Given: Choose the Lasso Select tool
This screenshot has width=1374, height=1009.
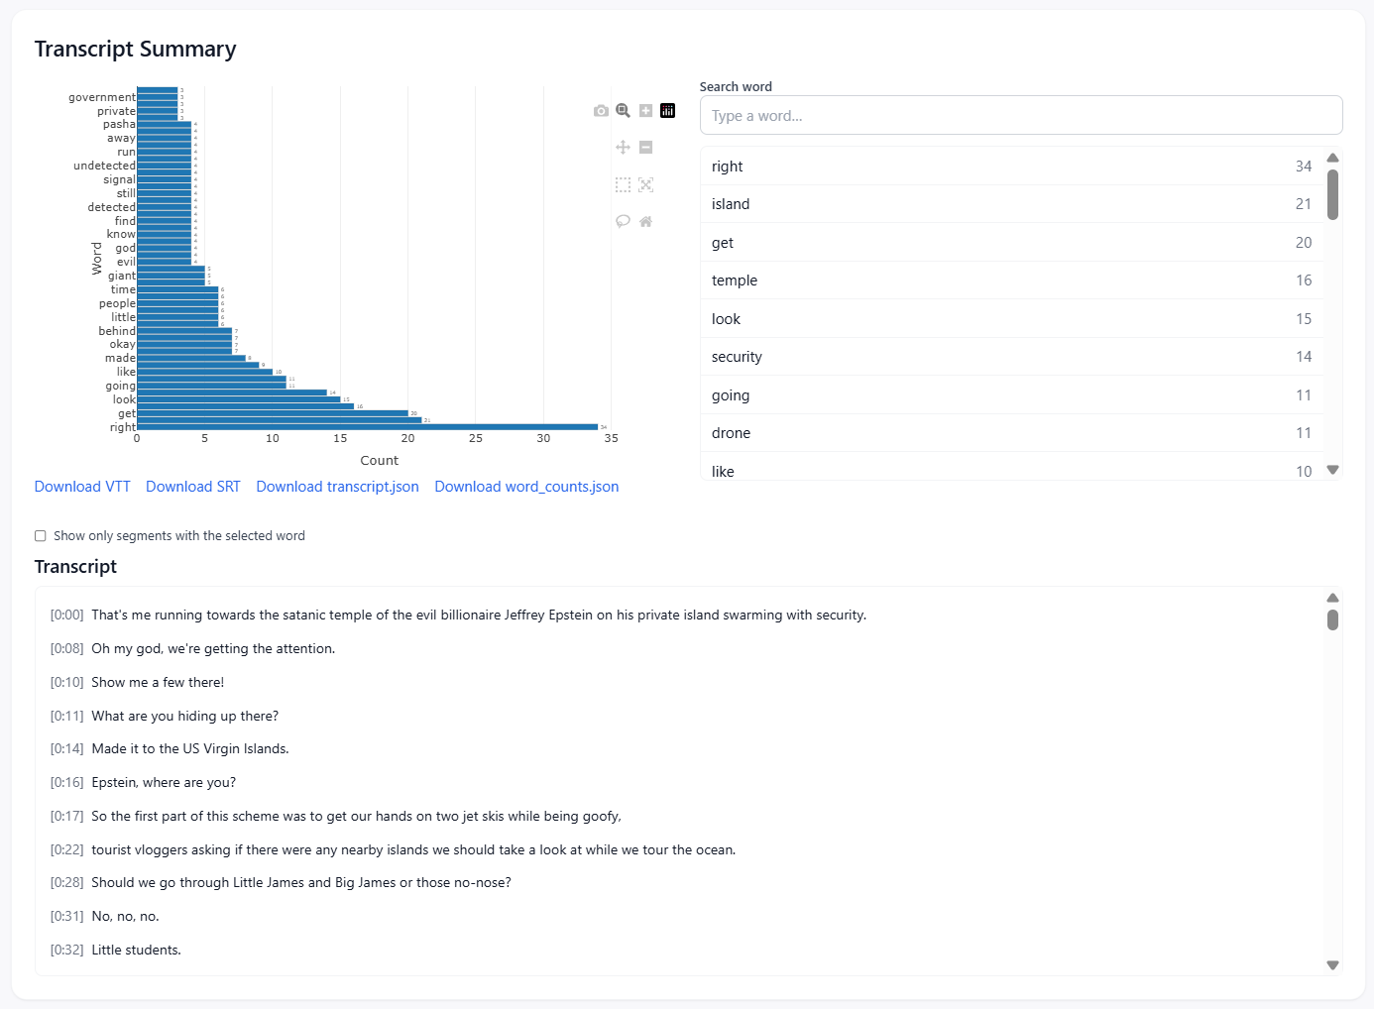Looking at the screenshot, I should [x=623, y=221].
